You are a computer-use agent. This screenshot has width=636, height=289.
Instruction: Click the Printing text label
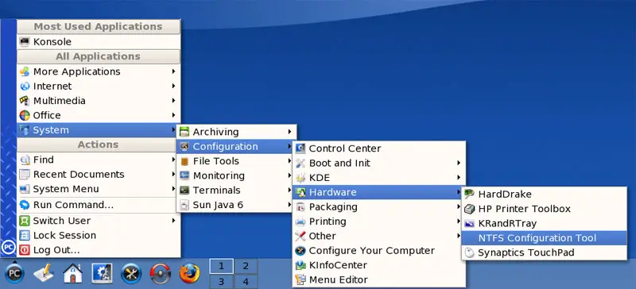tap(328, 222)
